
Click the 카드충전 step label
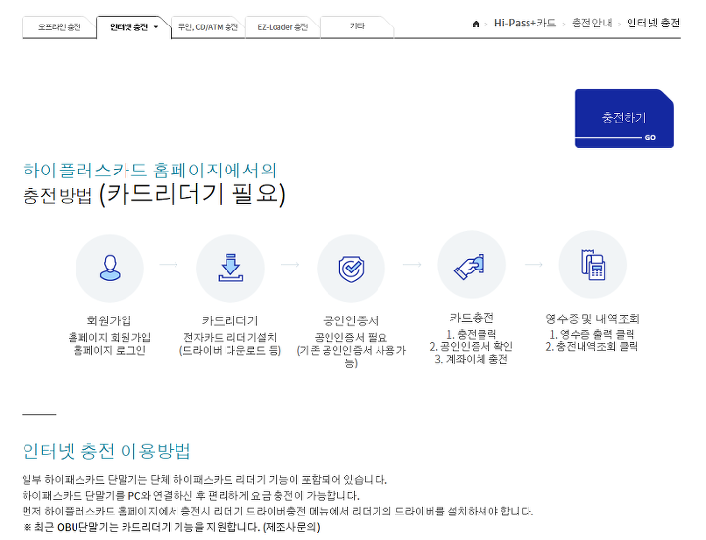(472, 318)
